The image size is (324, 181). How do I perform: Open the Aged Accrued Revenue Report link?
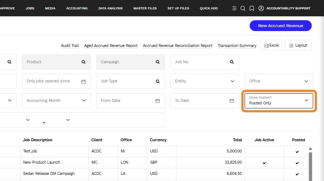click(111, 46)
